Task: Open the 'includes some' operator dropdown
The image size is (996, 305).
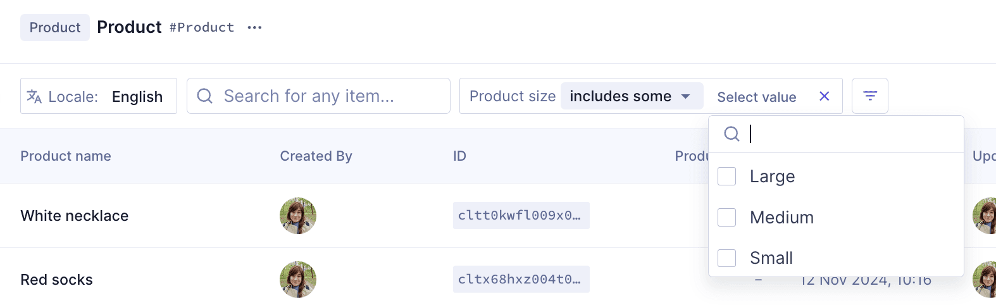Action: pyautogui.click(x=632, y=96)
